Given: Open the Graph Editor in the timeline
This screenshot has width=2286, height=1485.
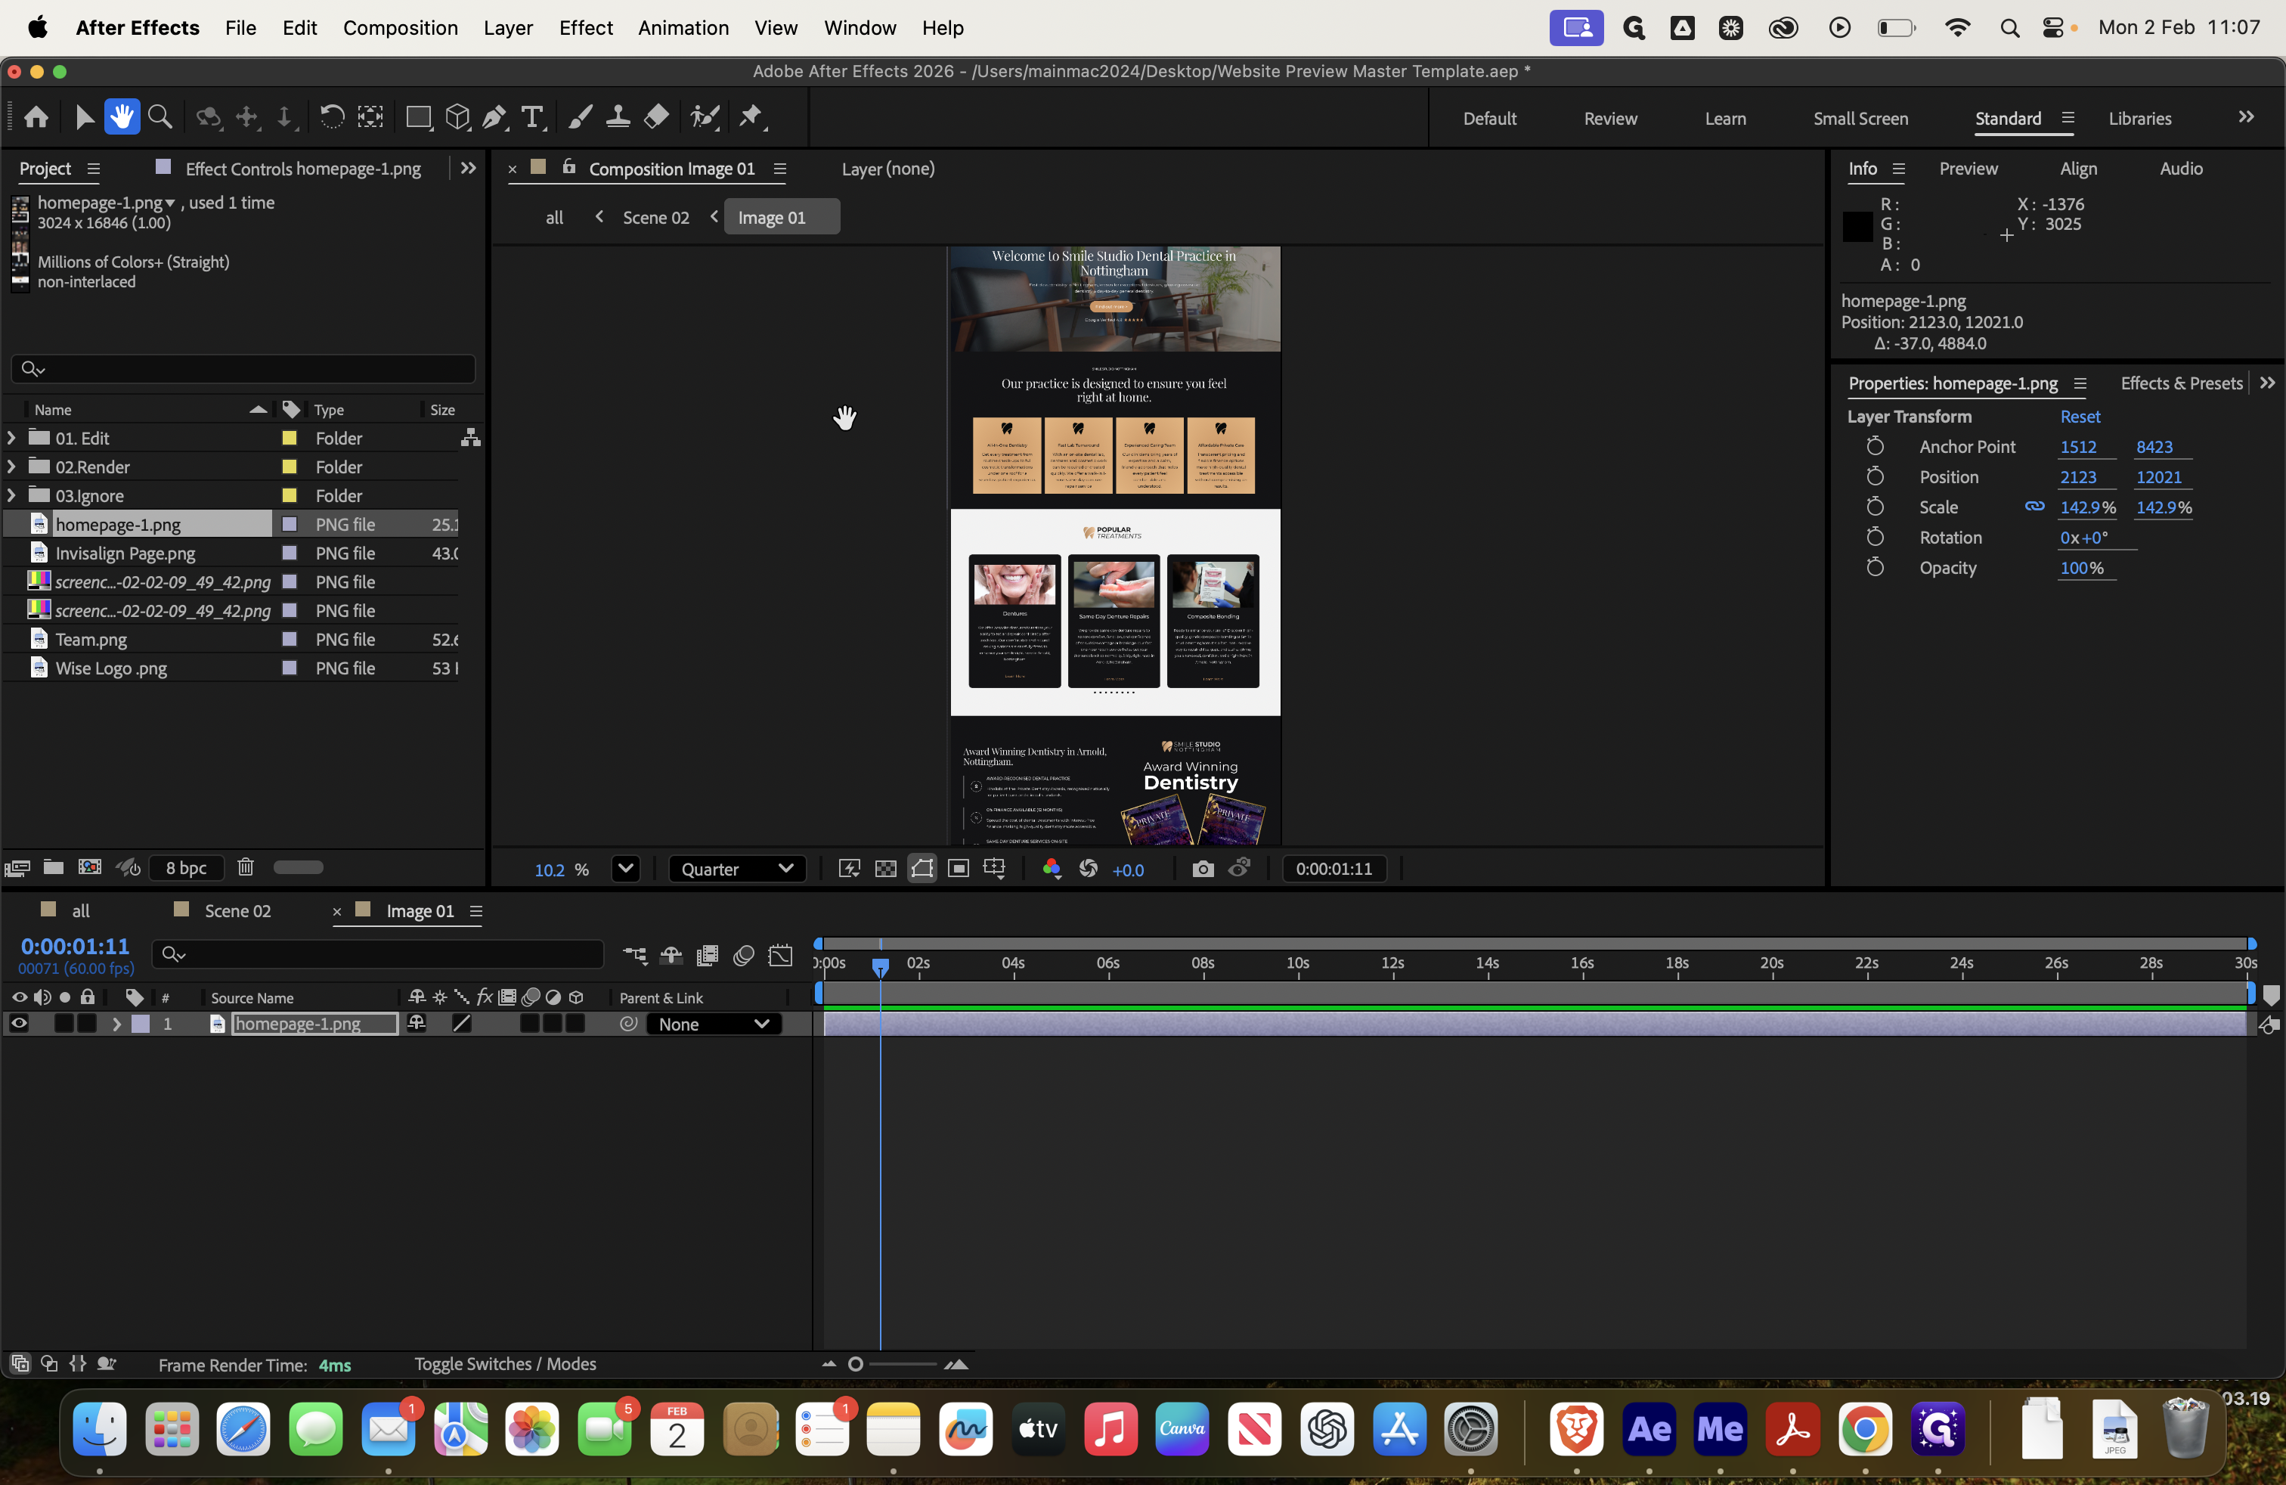Looking at the screenshot, I should [x=781, y=956].
